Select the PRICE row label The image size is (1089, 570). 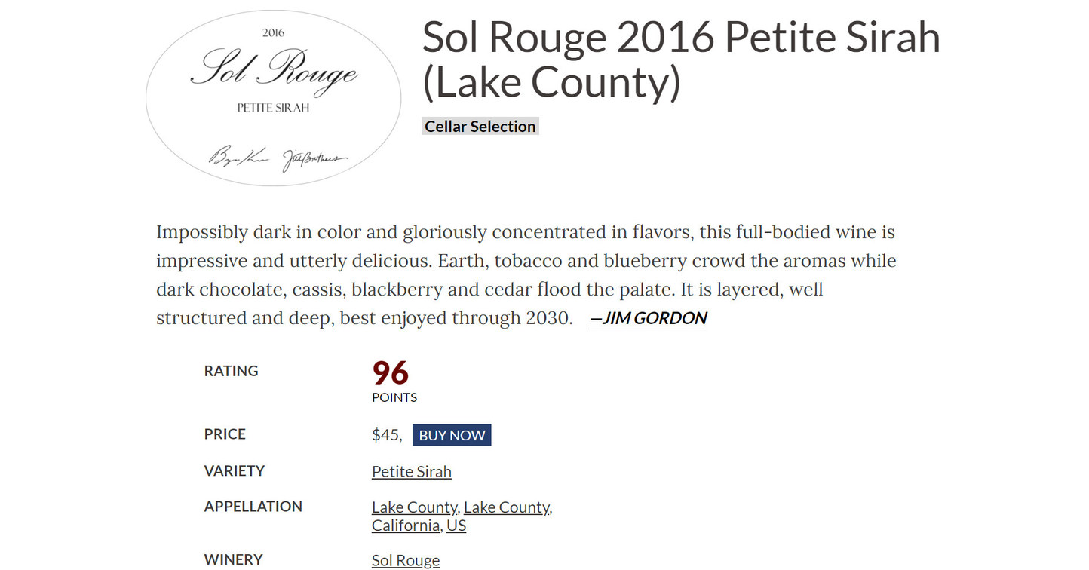point(224,434)
